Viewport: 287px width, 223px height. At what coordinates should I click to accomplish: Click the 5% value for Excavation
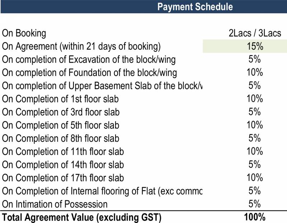pyautogui.click(x=255, y=59)
